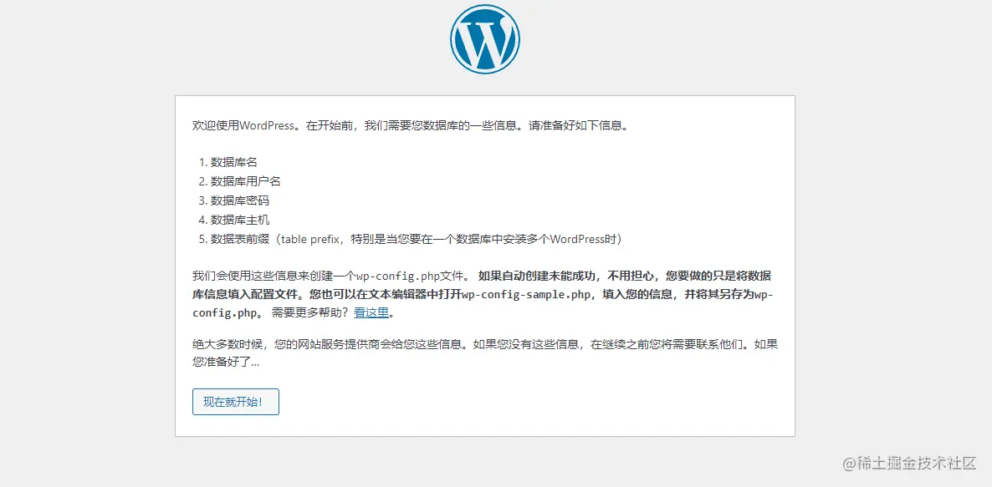Viewport: 992px width, 487px height.
Task: Open the 看这里 help link
Action: (x=371, y=312)
